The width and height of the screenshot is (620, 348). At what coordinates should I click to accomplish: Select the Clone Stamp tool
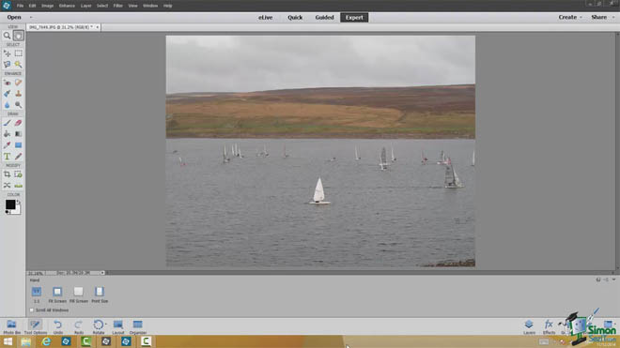18,94
